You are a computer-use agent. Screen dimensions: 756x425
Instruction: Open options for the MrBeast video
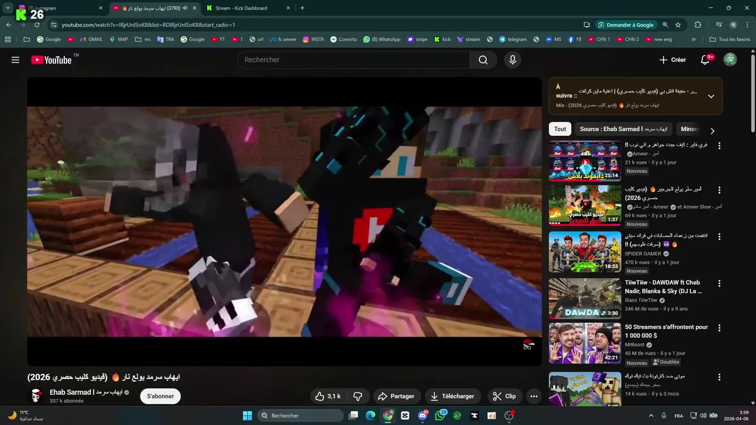(719, 328)
